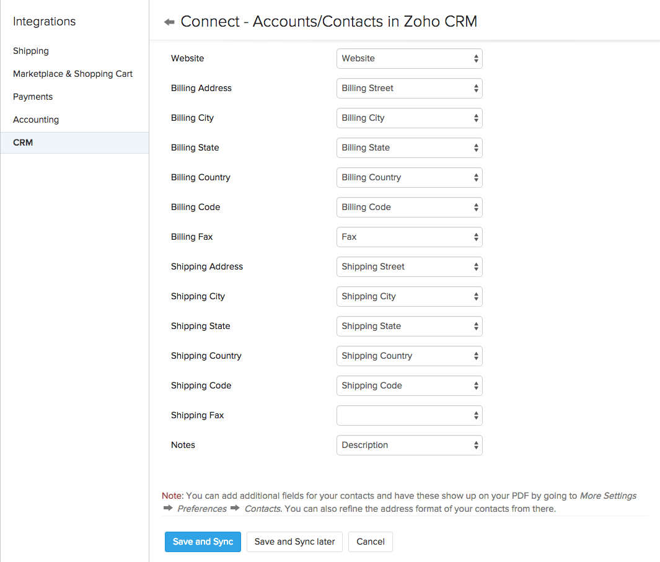Open the Accounting integrations page
Image resolution: width=660 pixels, height=562 pixels.
click(35, 119)
